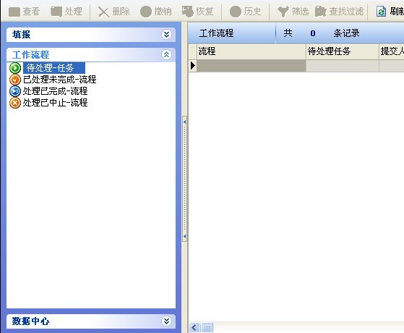Click the 撤销 undo toolbar icon
Viewport: 404px width, 333px height.
[146, 12]
